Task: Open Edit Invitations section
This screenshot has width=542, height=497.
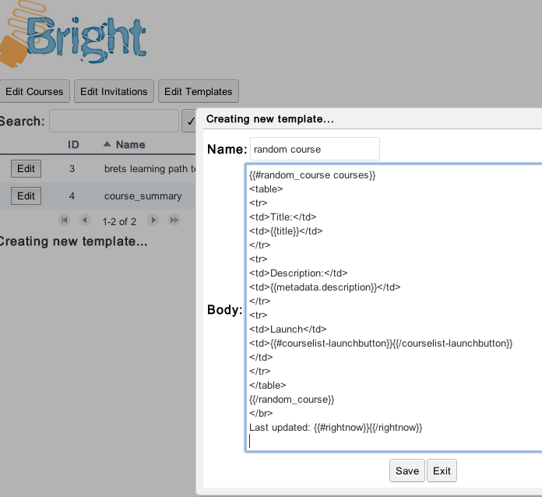Action: (114, 91)
